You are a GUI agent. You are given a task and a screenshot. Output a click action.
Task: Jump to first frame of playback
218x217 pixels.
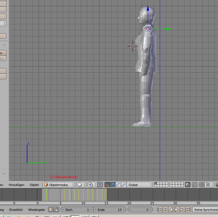(160, 209)
